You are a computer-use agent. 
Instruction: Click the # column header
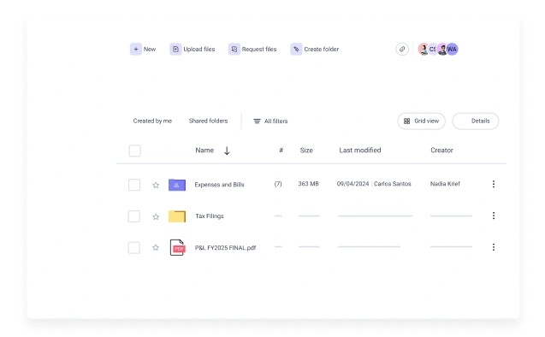pyautogui.click(x=281, y=151)
